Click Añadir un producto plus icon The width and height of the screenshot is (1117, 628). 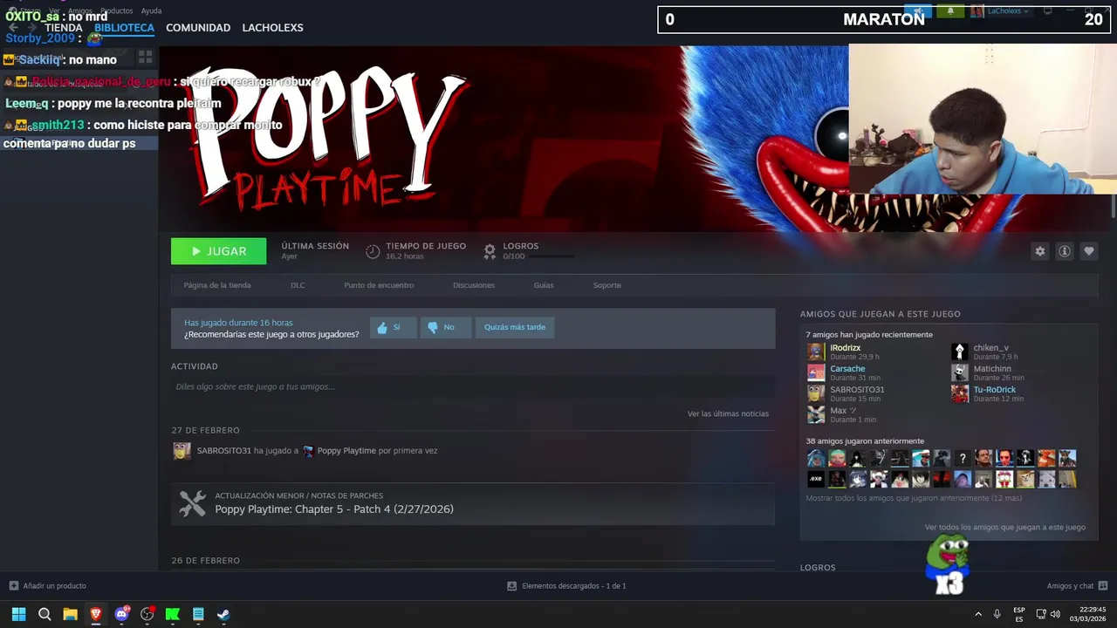click(x=13, y=585)
